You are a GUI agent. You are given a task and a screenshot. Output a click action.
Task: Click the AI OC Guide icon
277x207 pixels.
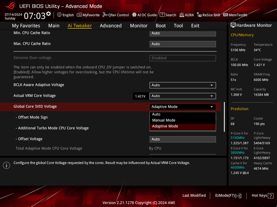134,15
